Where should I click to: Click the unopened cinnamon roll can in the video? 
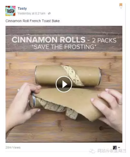tap(68, 76)
